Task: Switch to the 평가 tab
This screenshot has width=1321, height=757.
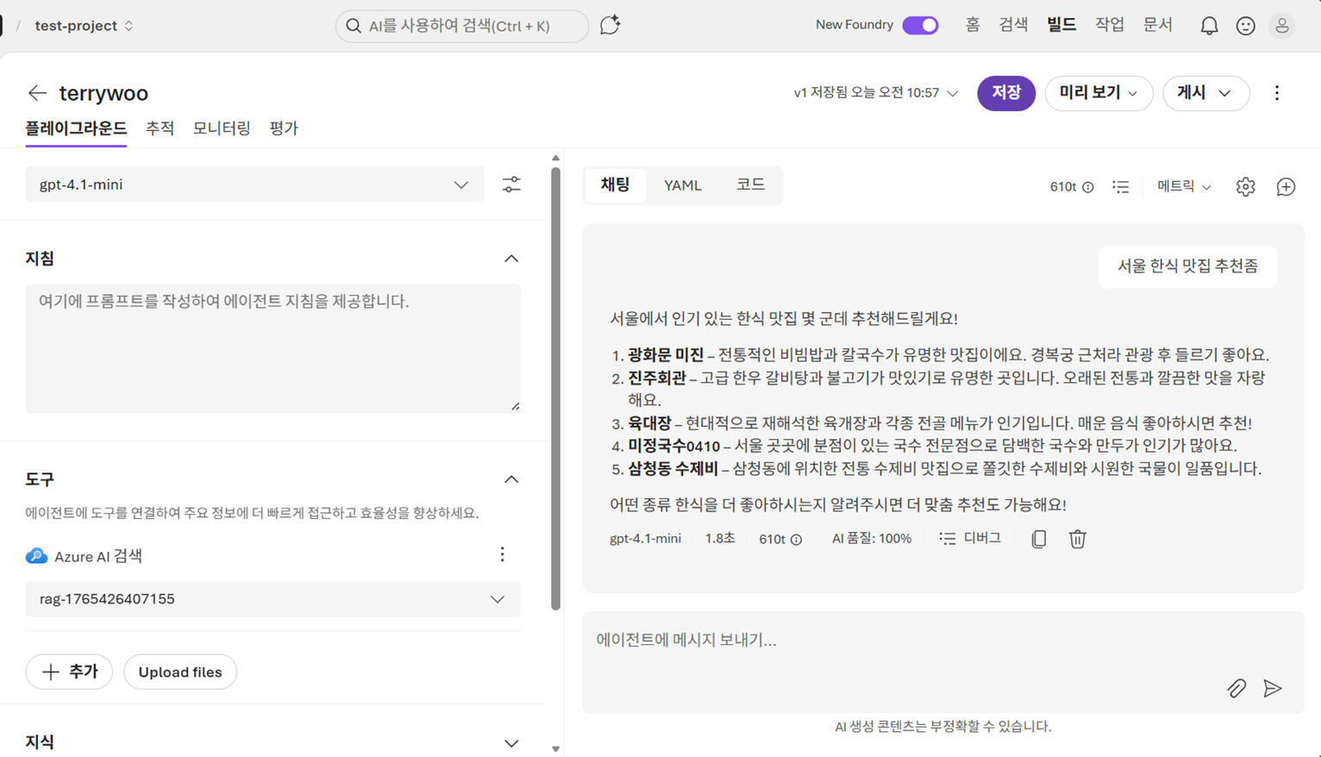Action: pos(284,128)
